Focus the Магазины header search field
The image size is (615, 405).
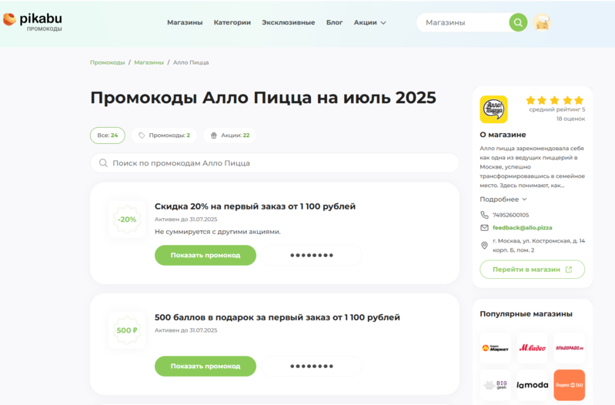tap(463, 22)
